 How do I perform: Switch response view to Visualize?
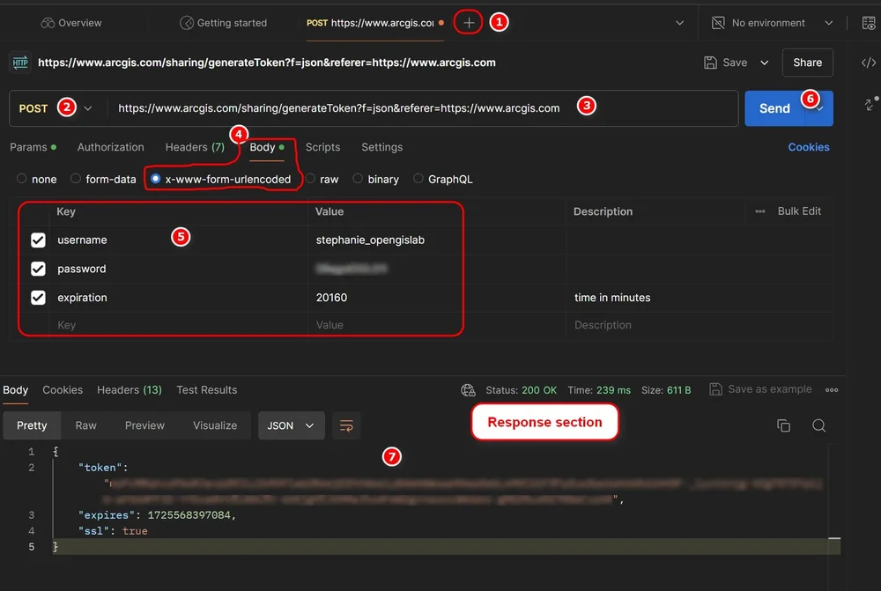click(x=215, y=425)
